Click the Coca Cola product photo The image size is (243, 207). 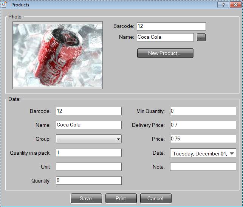[57, 56]
